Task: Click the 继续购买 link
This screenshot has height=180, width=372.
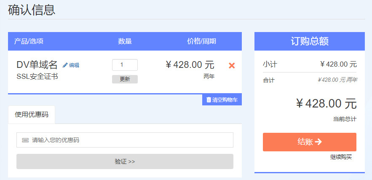Action: pos(341,157)
